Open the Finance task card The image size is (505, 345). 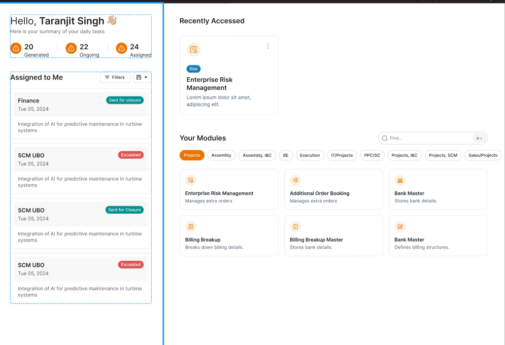pos(80,115)
